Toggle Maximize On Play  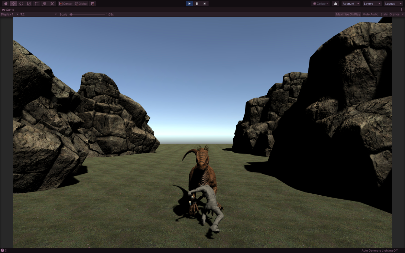coord(348,14)
